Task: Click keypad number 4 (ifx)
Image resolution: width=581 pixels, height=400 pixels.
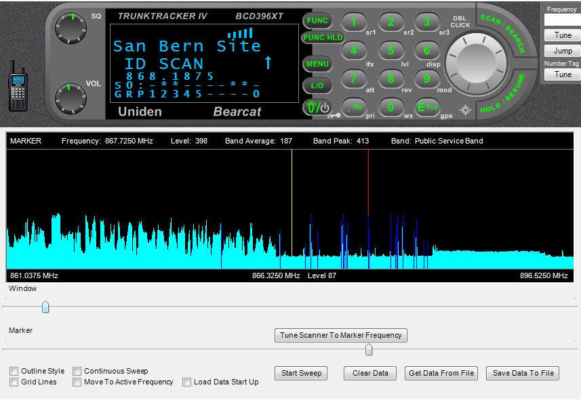Action: [x=353, y=50]
